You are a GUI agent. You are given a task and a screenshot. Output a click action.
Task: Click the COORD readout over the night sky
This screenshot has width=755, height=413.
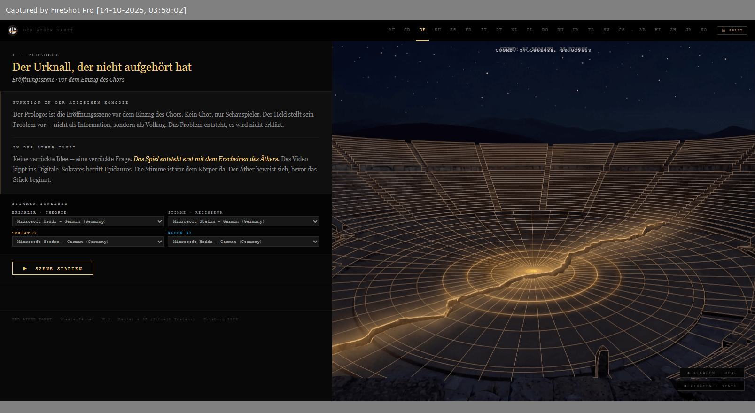click(x=543, y=50)
